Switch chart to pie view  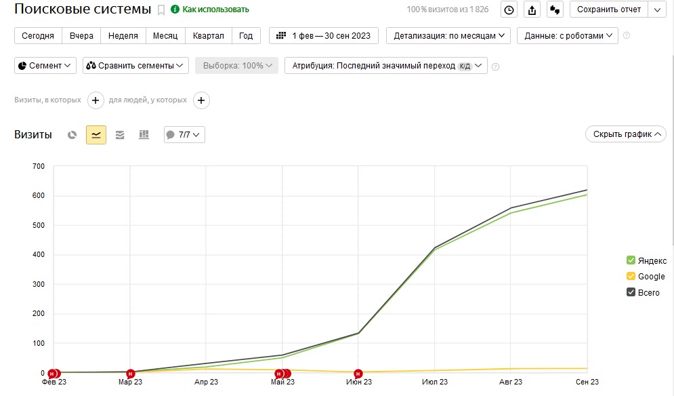click(x=72, y=135)
